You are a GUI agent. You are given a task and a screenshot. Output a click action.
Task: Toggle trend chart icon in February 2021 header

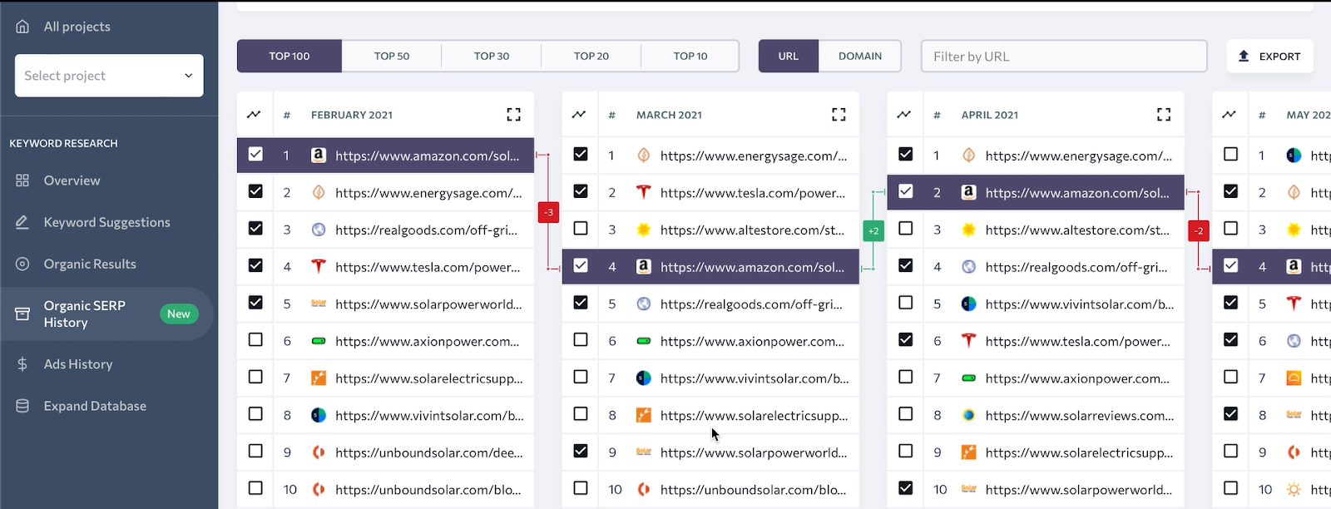tap(254, 115)
